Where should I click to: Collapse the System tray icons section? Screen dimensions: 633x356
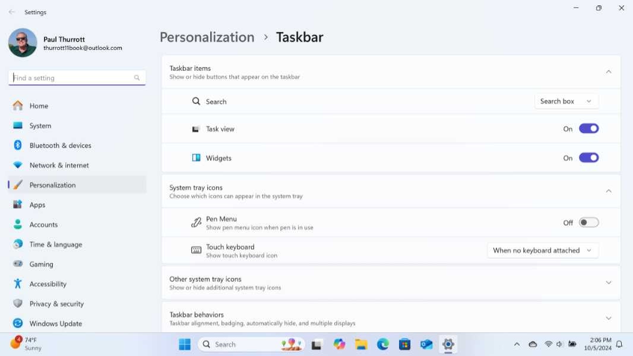[x=609, y=191]
